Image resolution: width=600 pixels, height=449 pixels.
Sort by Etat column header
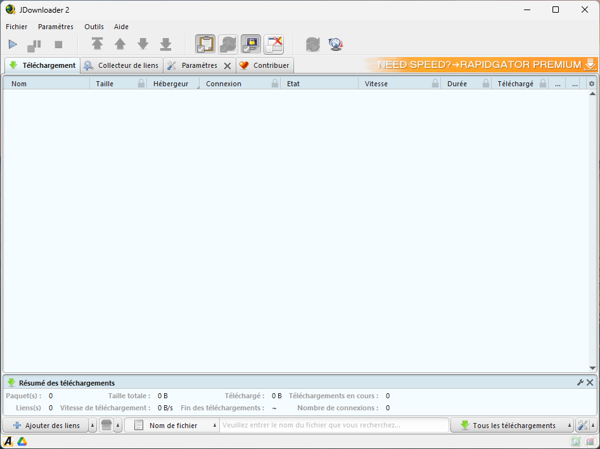tap(319, 84)
